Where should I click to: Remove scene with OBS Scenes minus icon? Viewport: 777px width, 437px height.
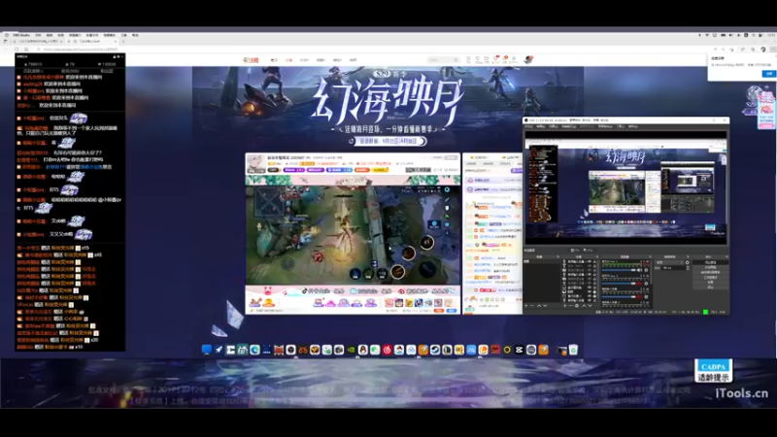[531, 306]
